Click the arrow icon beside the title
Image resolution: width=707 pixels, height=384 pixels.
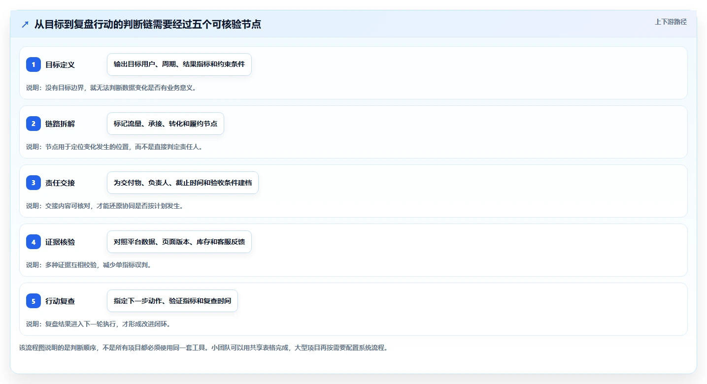[x=25, y=25]
